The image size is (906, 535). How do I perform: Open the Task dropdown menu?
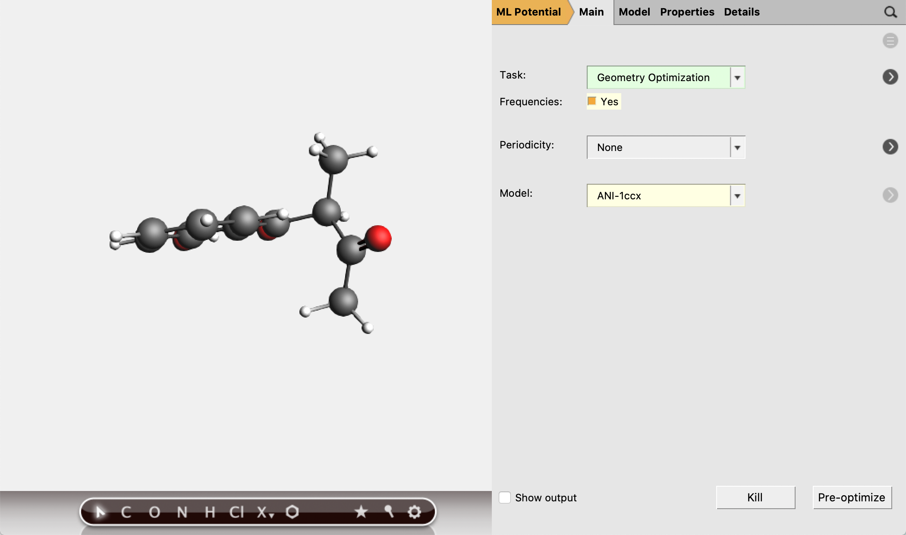[x=666, y=78]
